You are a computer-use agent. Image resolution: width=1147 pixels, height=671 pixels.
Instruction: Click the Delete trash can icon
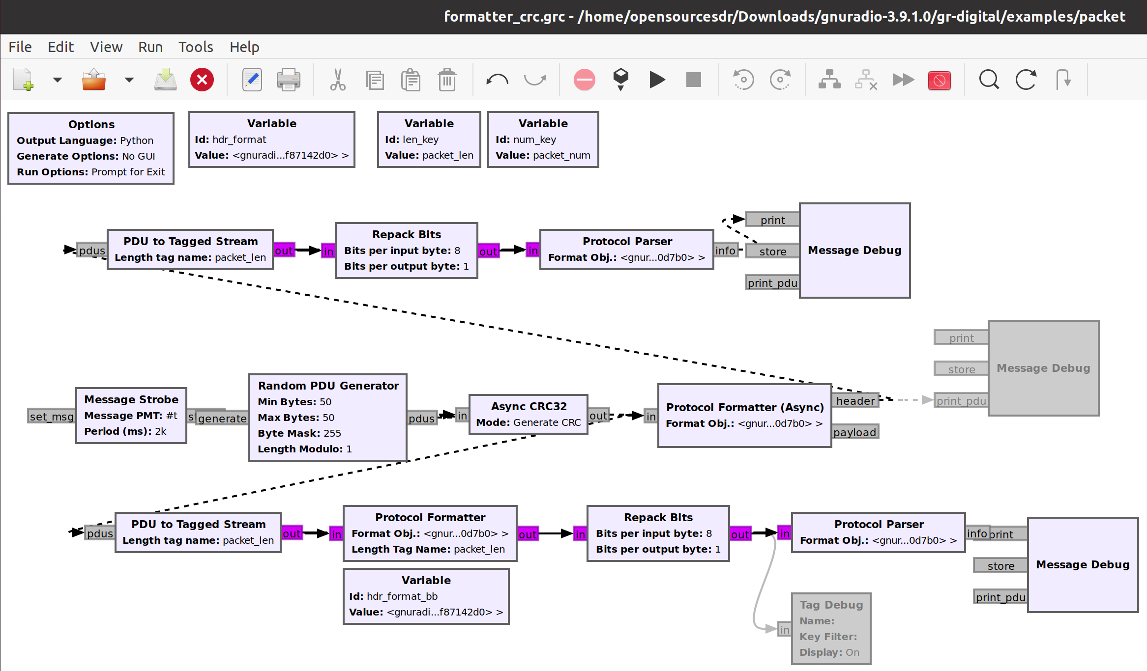click(447, 80)
